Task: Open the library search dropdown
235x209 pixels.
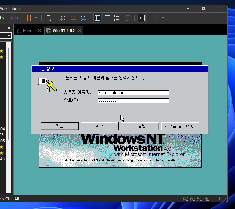Action: [9, 36]
